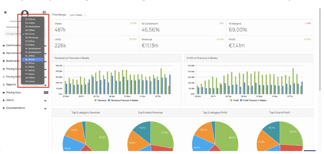Click the Profit €7,41m metric card

[270, 43]
